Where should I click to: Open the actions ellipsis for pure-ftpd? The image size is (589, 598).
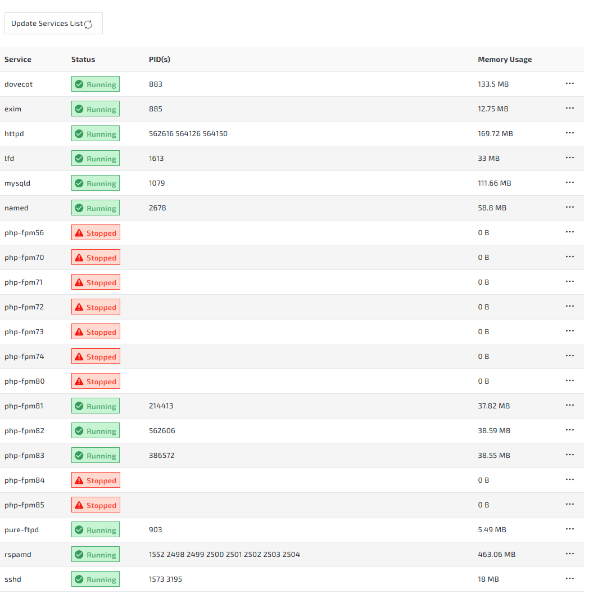569,529
